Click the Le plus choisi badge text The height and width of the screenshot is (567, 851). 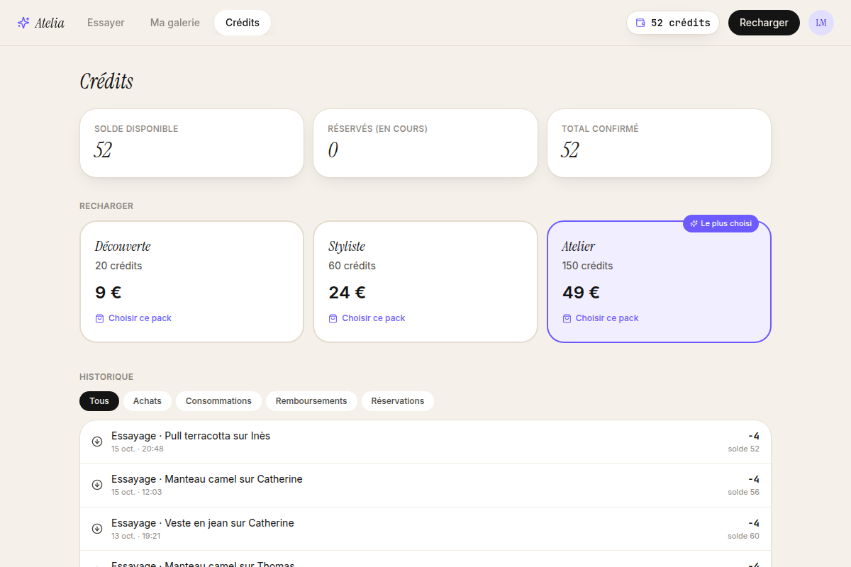[x=726, y=223]
